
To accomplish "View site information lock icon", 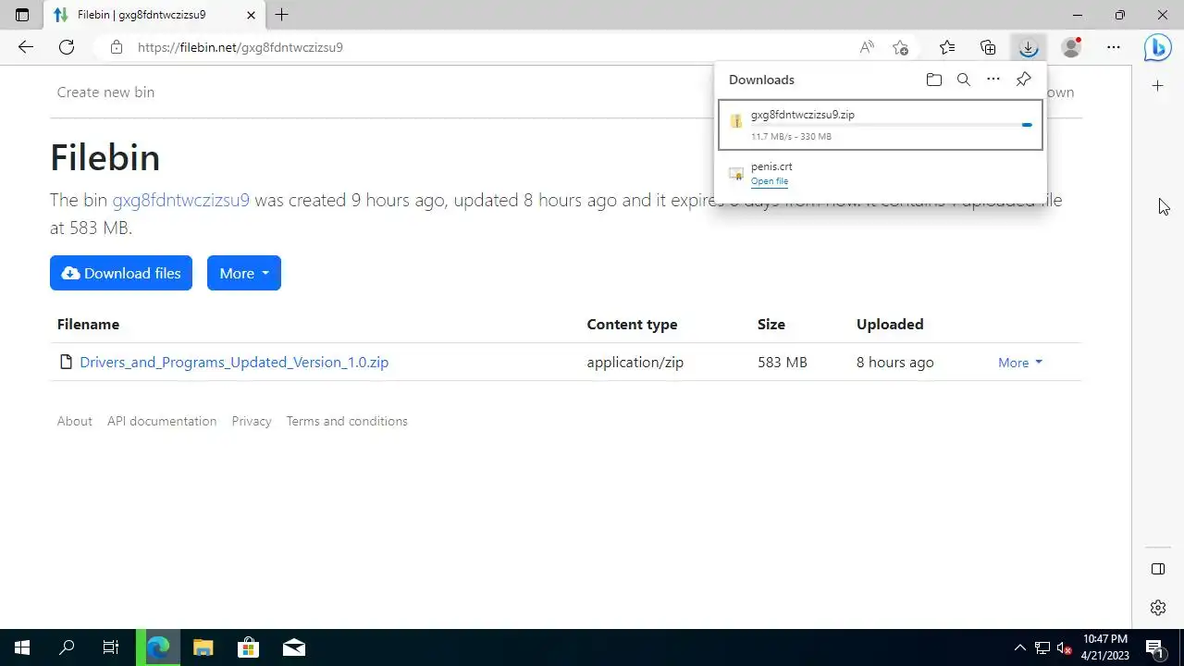I will (116, 47).
